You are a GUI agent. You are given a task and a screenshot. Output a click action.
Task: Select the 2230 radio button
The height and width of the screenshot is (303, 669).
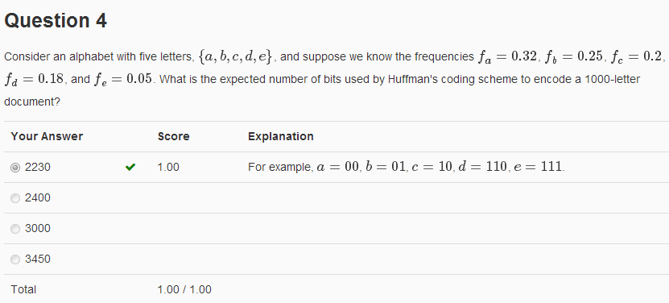[x=15, y=168]
